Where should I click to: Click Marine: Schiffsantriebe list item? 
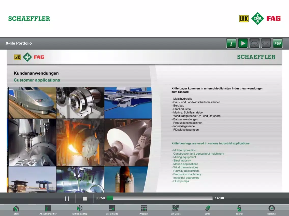tap(187, 113)
